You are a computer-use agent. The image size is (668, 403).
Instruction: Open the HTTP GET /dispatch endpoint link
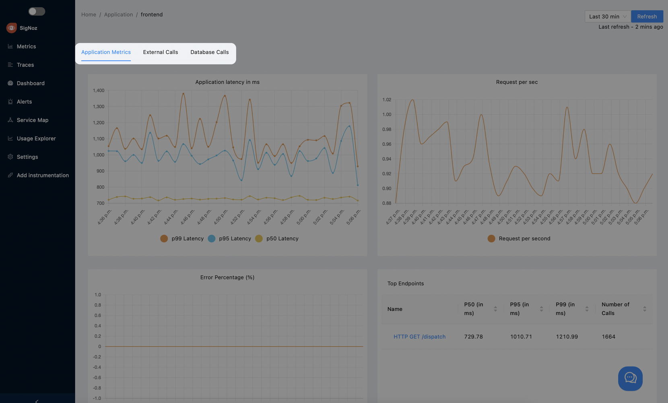tap(419, 337)
